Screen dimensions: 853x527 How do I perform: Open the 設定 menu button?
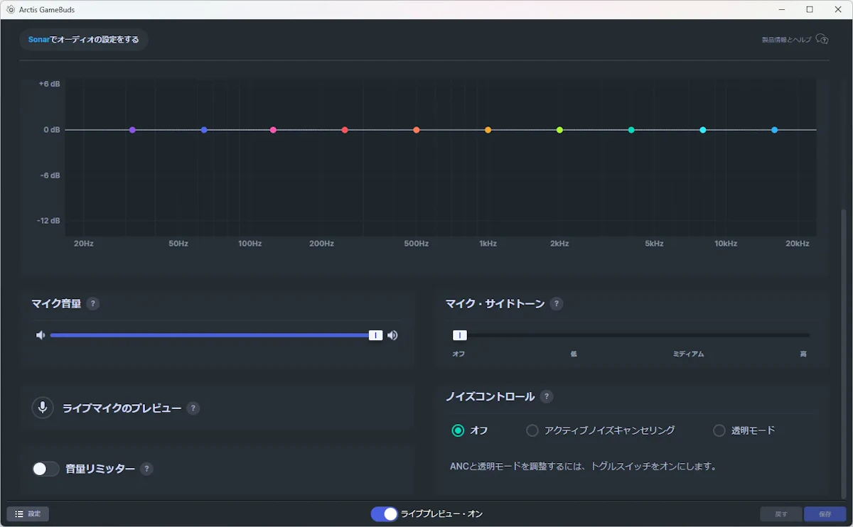(28, 514)
